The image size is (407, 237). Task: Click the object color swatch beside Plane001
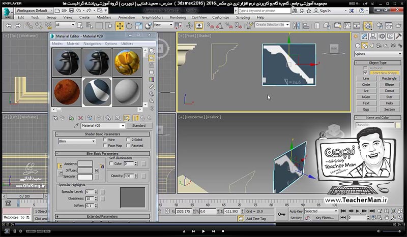pyautogui.click(x=398, y=125)
